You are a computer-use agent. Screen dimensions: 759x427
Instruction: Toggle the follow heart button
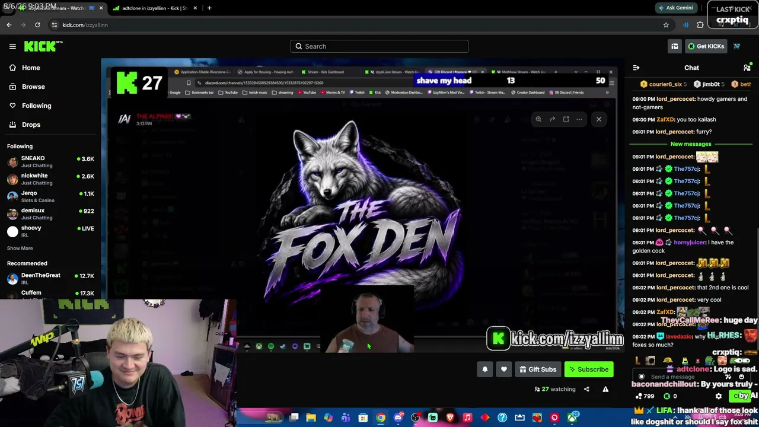click(x=504, y=369)
